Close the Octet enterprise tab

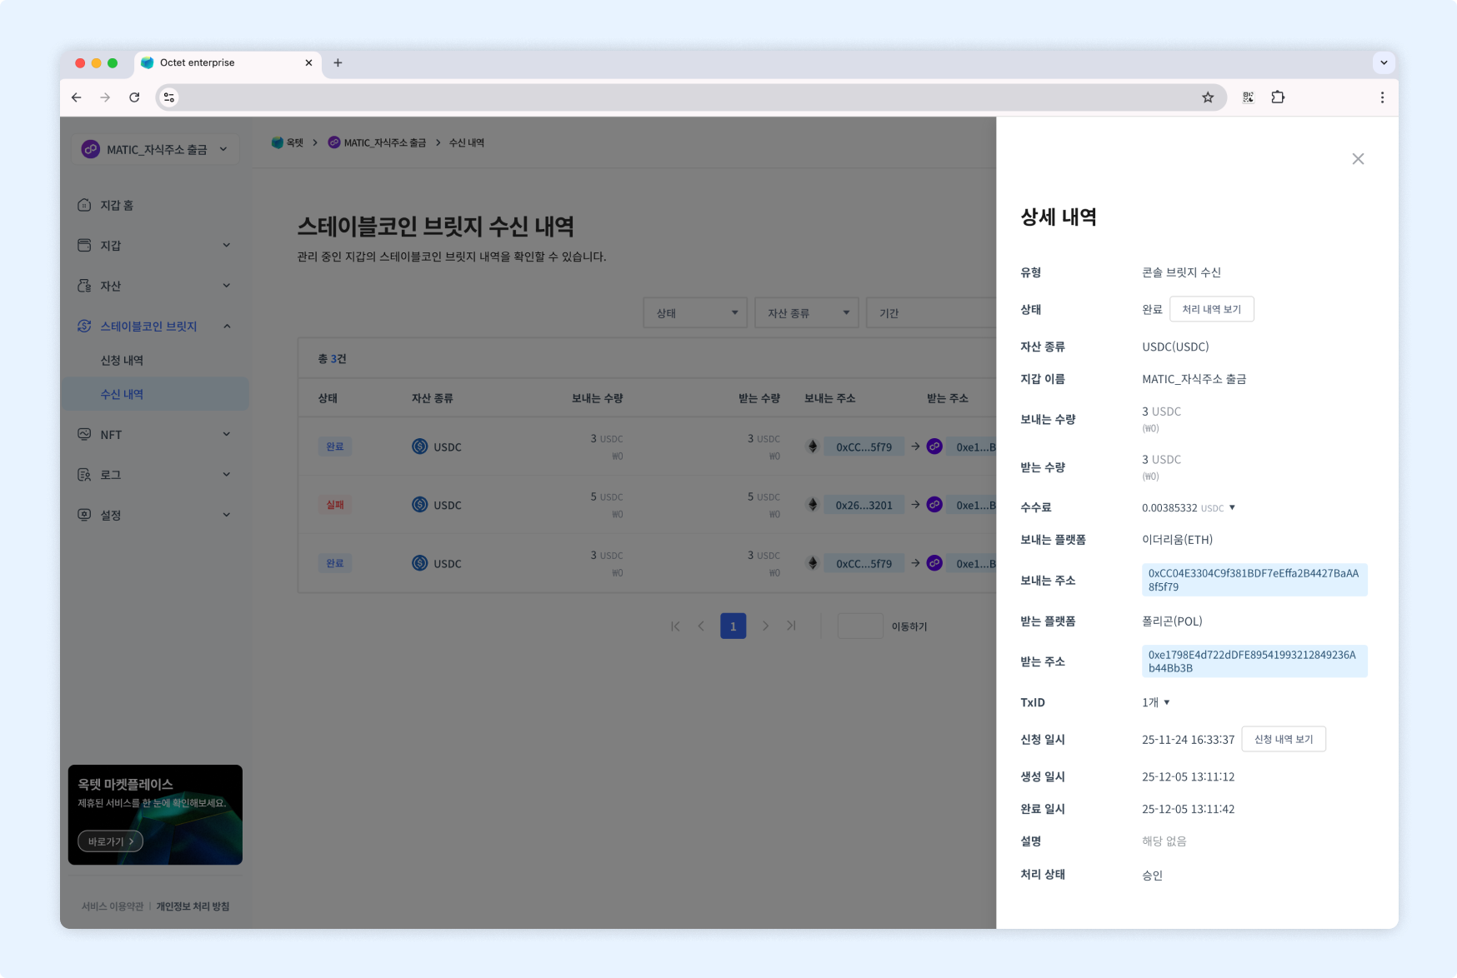click(308, 62)
